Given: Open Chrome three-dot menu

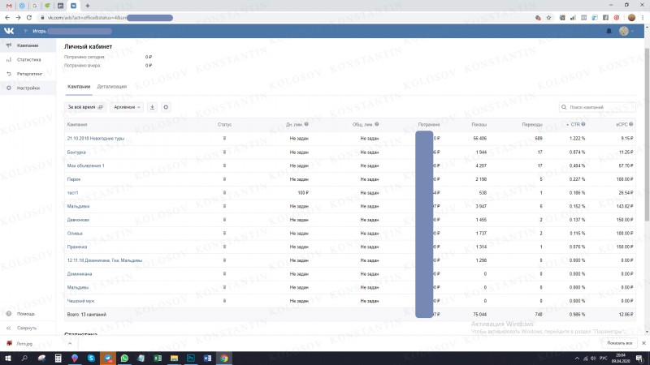Looking at the screenshot, I should tap(643, 18).
